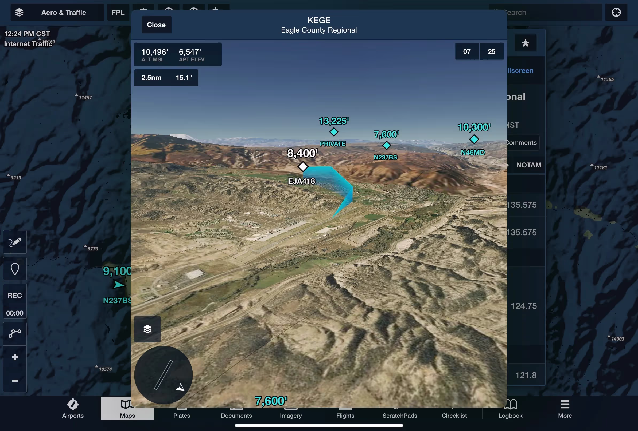Tap the 2.5nm distance and angle box
This screenshot has width=638, height=431.
tap(166, 78)
